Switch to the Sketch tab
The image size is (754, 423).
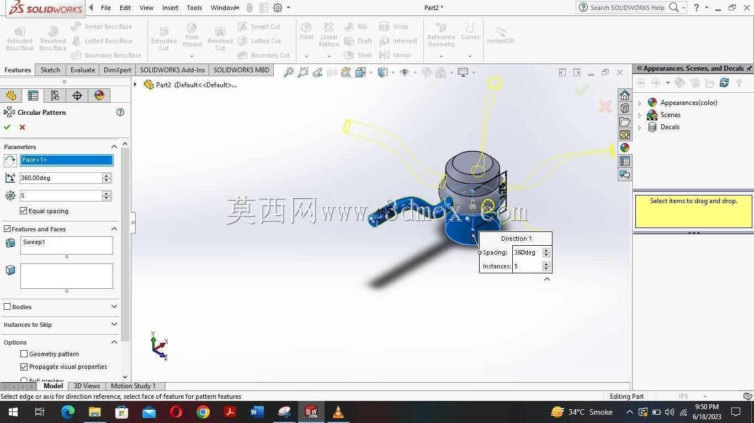tap(50, 70)
